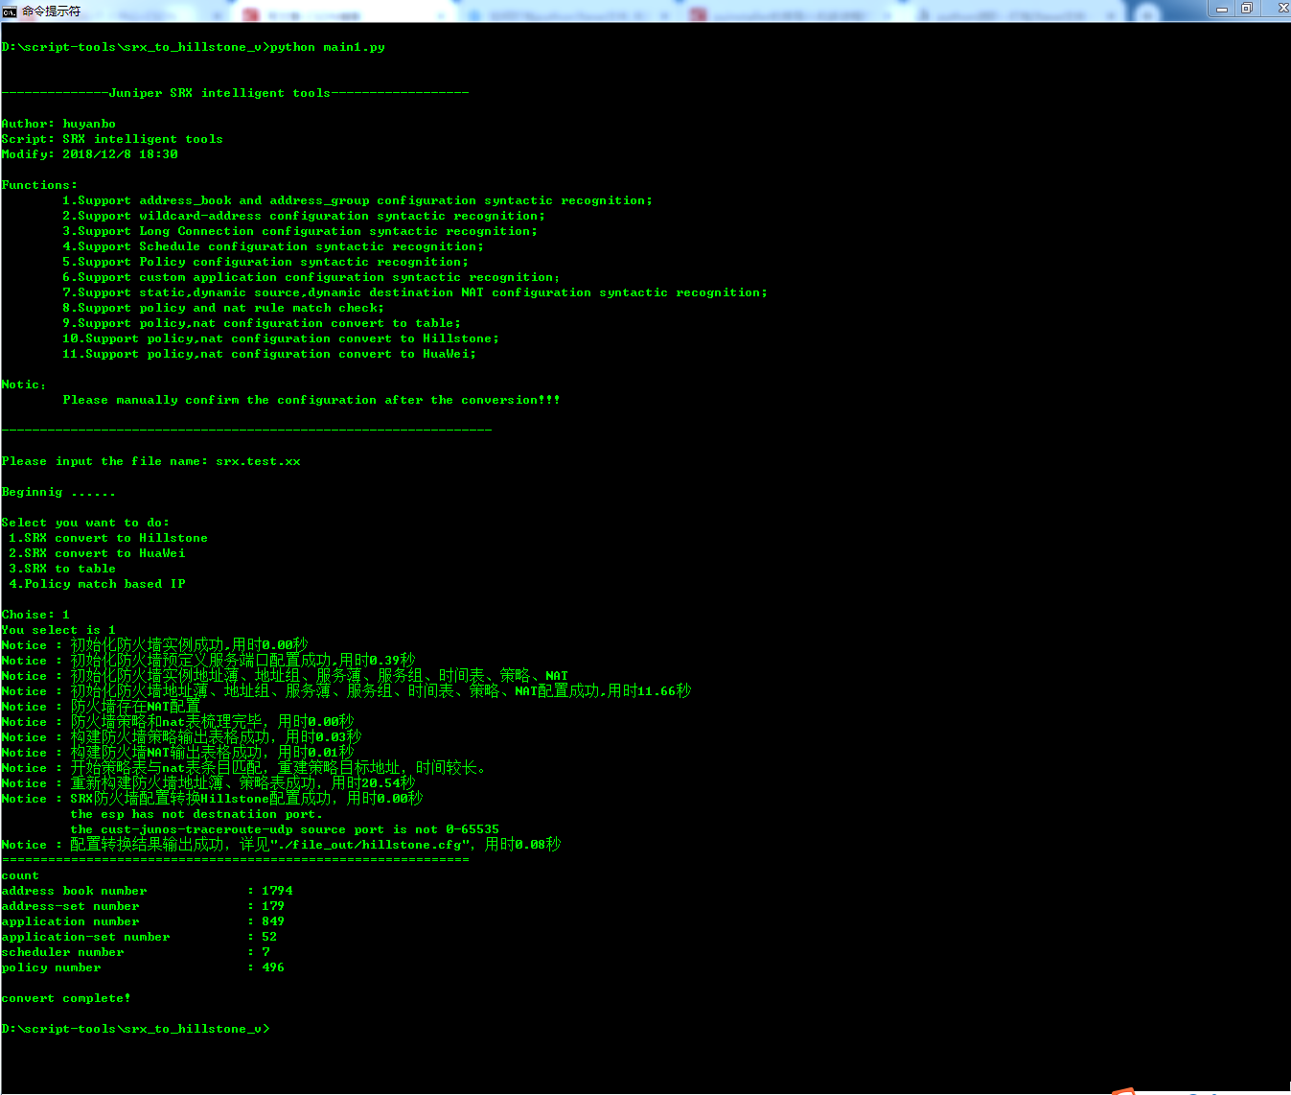
Task: Click the 'policy number : 496' line
Action: click(143, 967)
